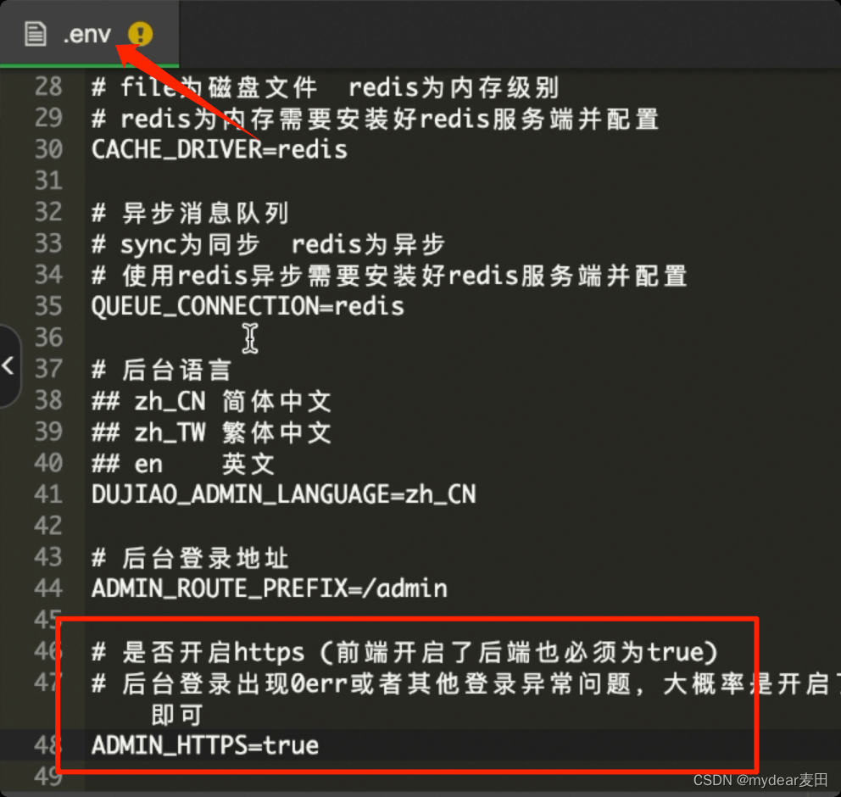Screen dimensions: 841x797
Task: Expand the collapsed sidebar with left chevron handle
Action: [x=8, y=366]
